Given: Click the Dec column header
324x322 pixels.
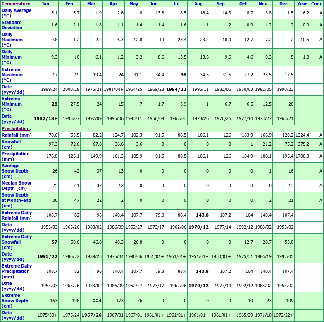Looking at the screenshot, I should click(x=283, y=4).
